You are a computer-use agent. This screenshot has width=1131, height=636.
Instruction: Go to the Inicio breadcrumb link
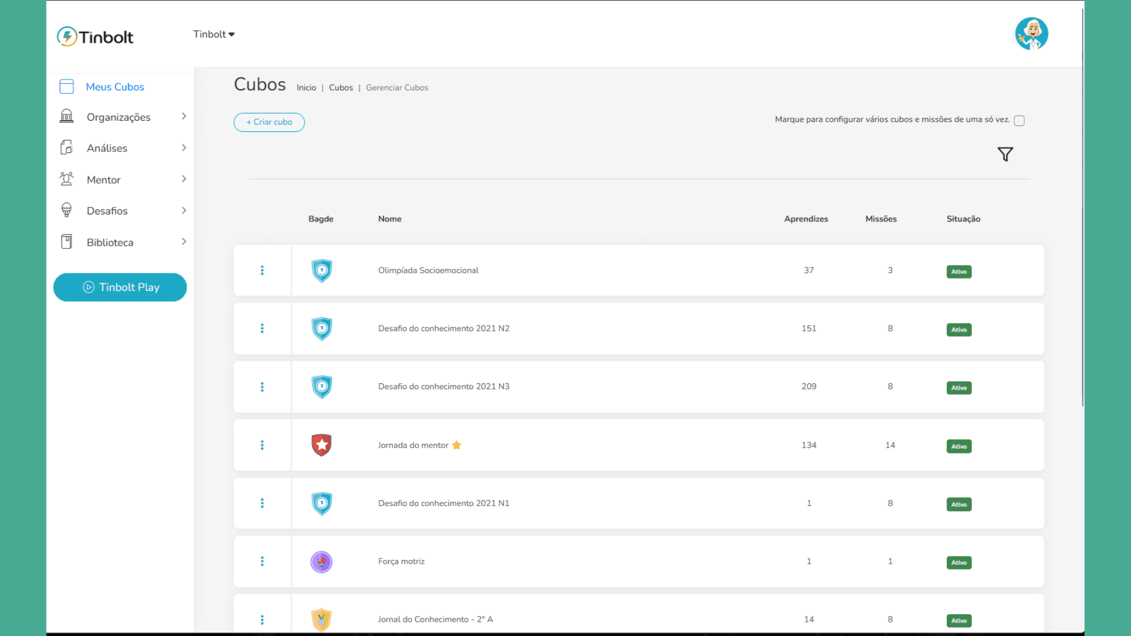coord(306,88)
